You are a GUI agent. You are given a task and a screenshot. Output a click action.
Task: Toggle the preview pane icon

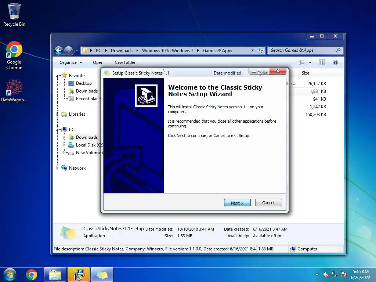point(322,62)
